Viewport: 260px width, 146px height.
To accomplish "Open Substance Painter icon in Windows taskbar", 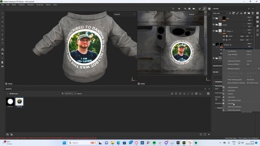I will [184, 143].
